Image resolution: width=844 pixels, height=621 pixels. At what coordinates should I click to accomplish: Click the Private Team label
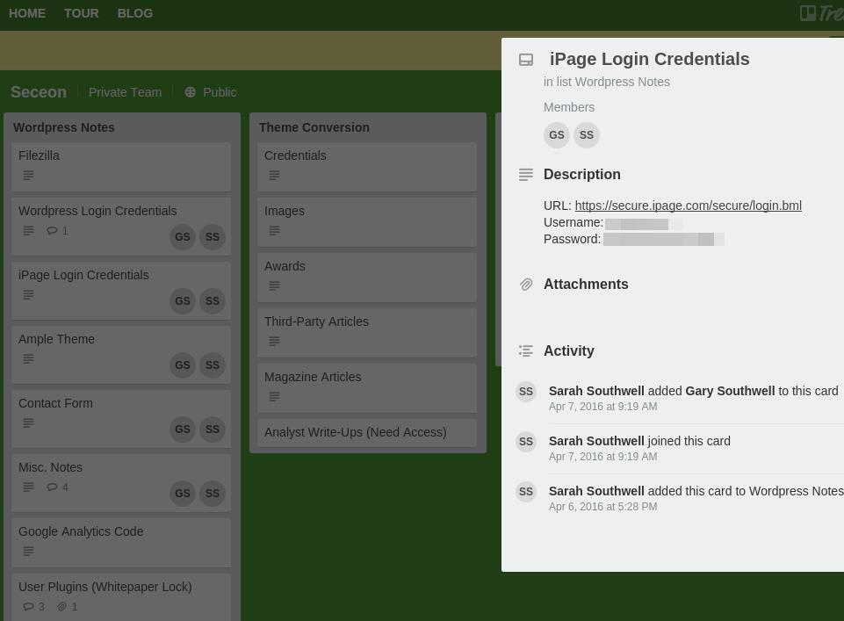[x=125, y=92]
